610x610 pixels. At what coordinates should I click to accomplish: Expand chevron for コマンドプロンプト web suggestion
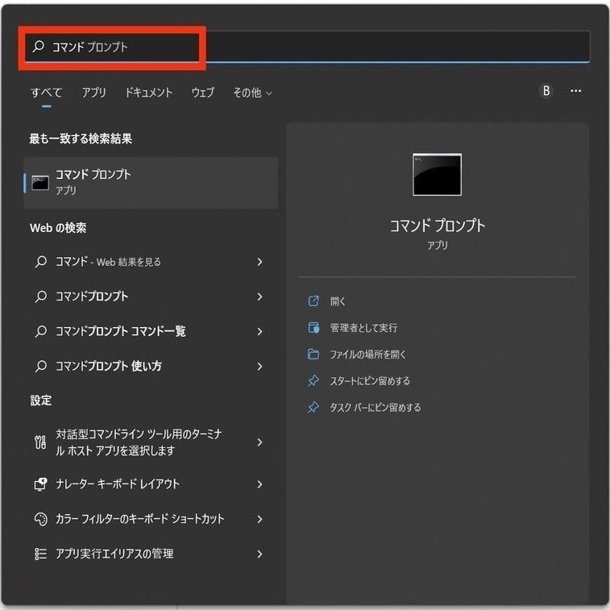[259, 297]
